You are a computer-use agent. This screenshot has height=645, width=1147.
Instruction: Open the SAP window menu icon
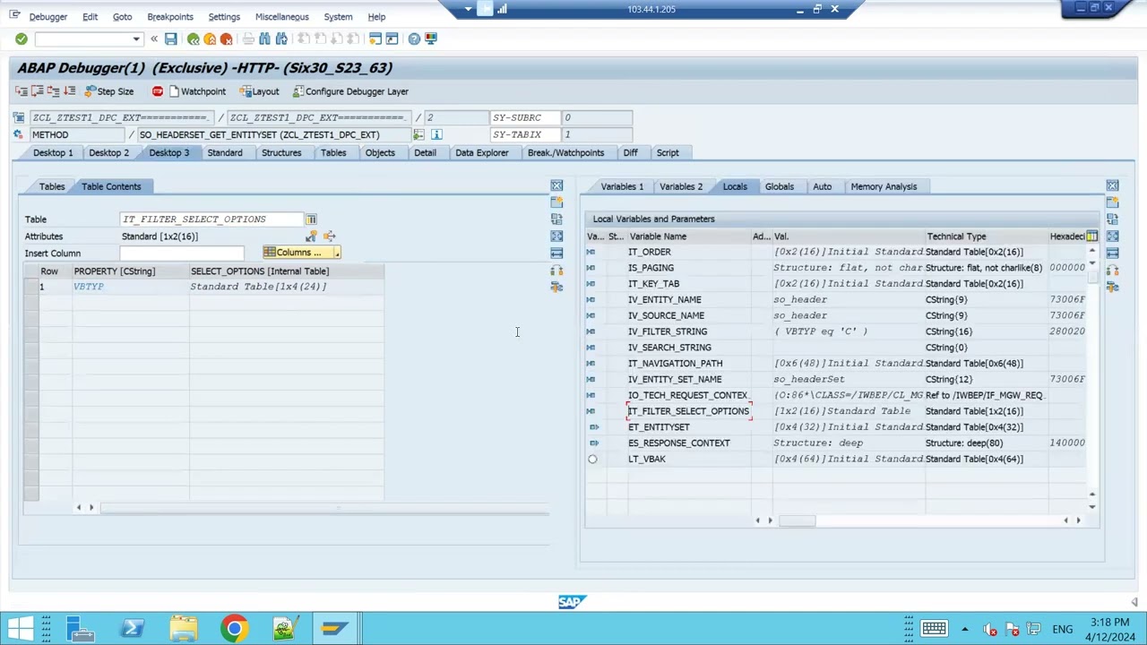(14, 15)
